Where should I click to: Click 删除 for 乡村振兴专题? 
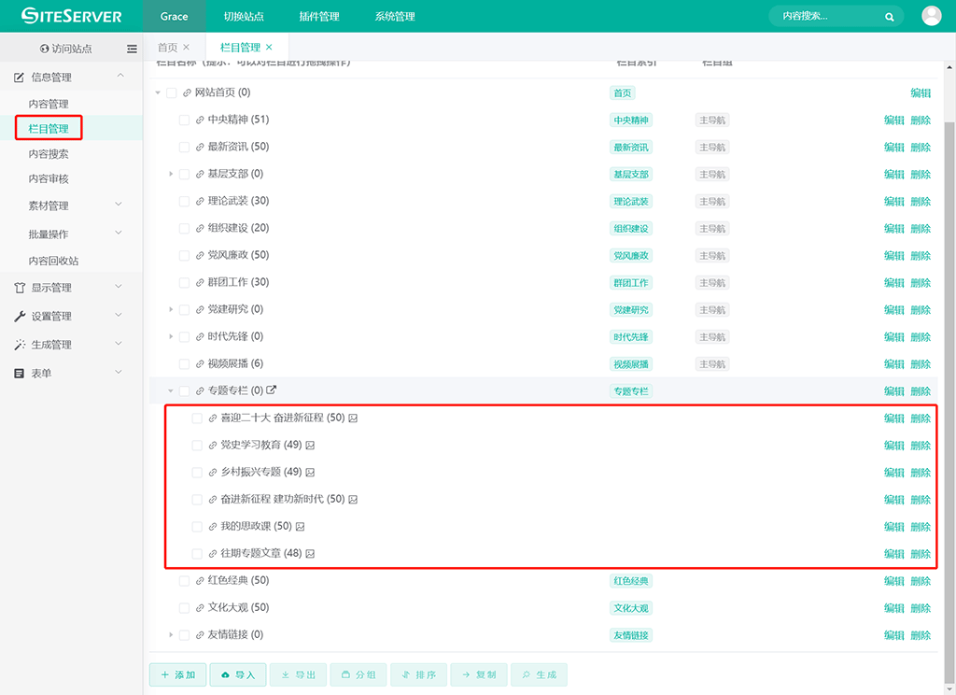[x=921, y=473]
